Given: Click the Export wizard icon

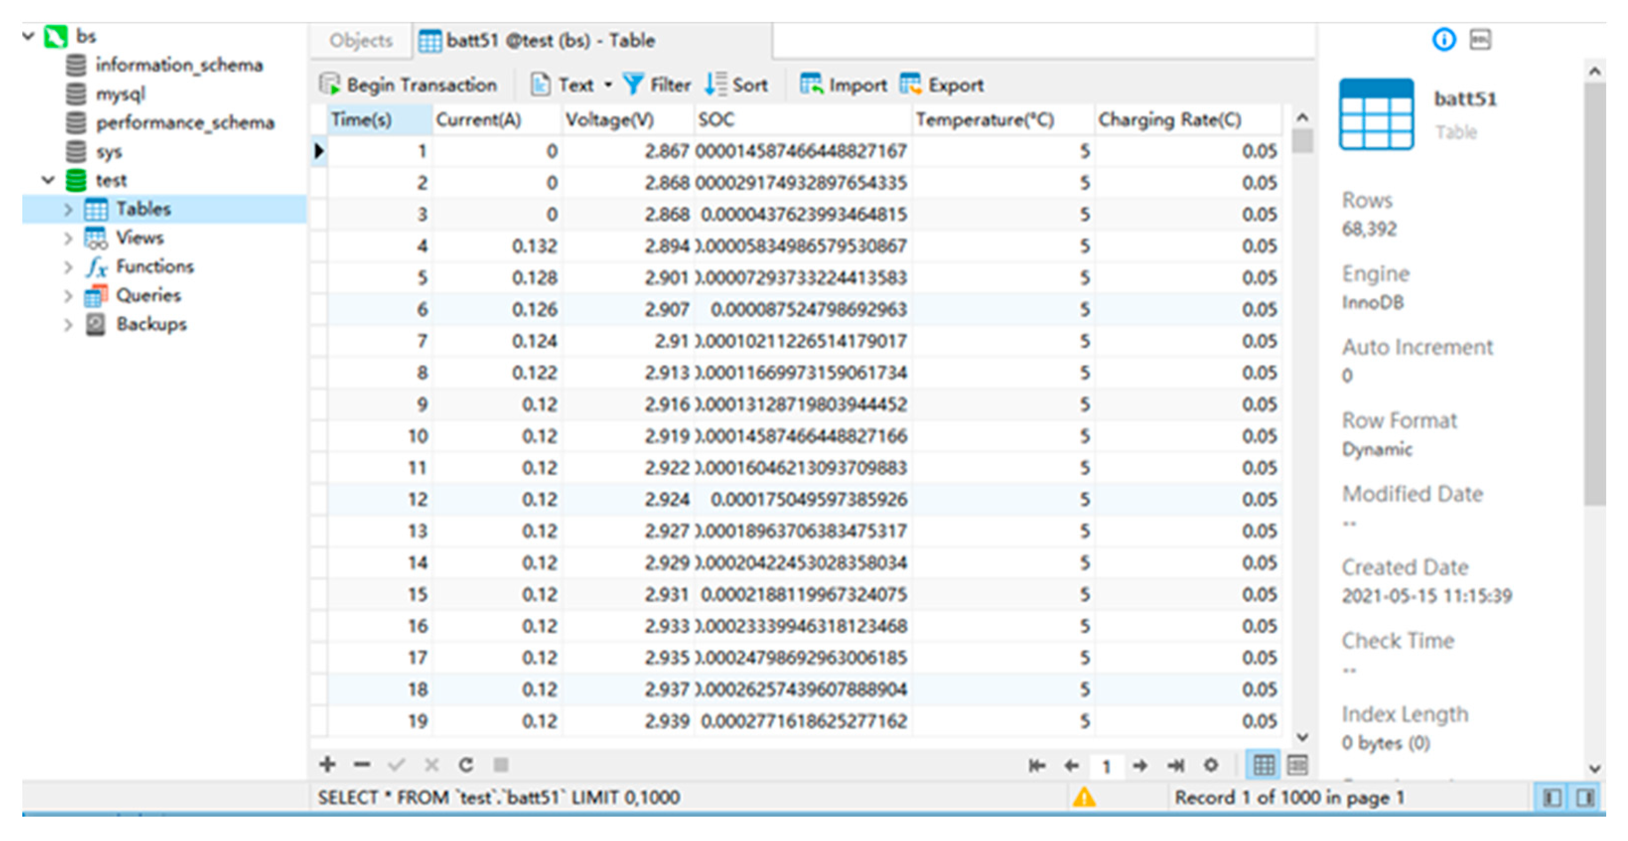Looking at the screenshot, I should [911, 84].
